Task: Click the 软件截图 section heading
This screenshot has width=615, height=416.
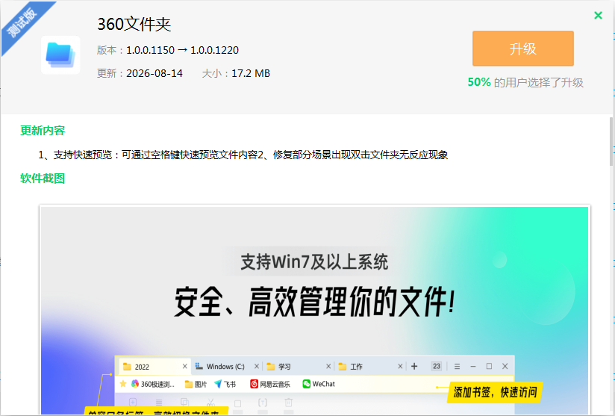Action: [43, 178]
